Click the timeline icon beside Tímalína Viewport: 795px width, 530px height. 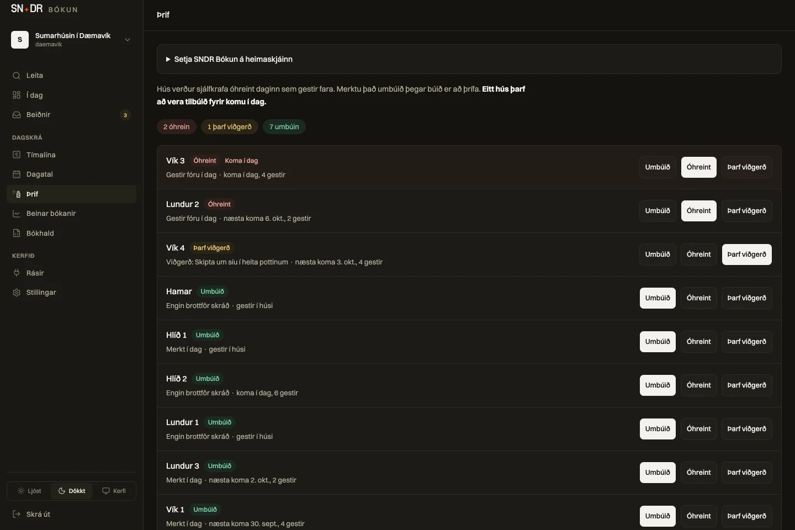[x=17, y=155]
